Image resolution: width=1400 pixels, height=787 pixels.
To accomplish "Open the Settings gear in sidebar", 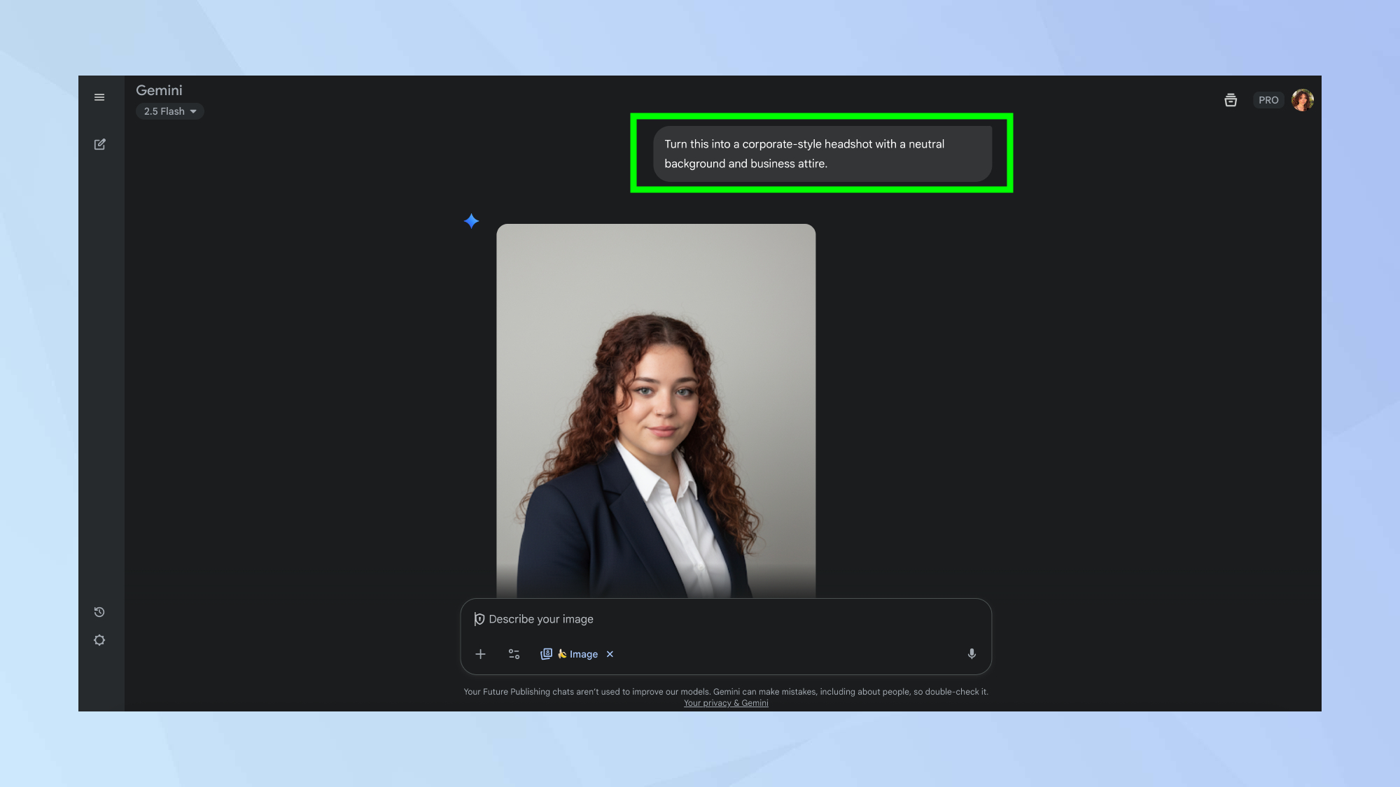I will point(99,640).
